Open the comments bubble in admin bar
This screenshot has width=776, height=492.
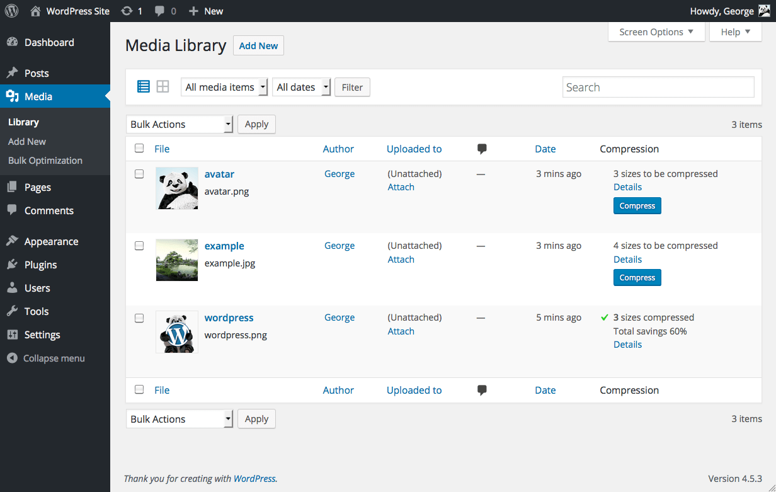(161, 11)
